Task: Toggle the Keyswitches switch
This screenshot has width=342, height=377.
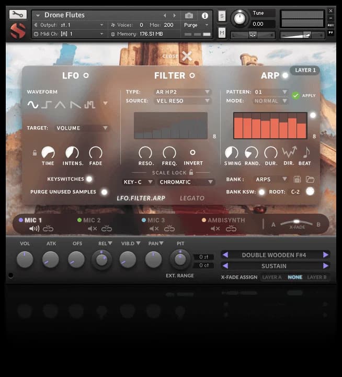Action: (x=89, y=179)
